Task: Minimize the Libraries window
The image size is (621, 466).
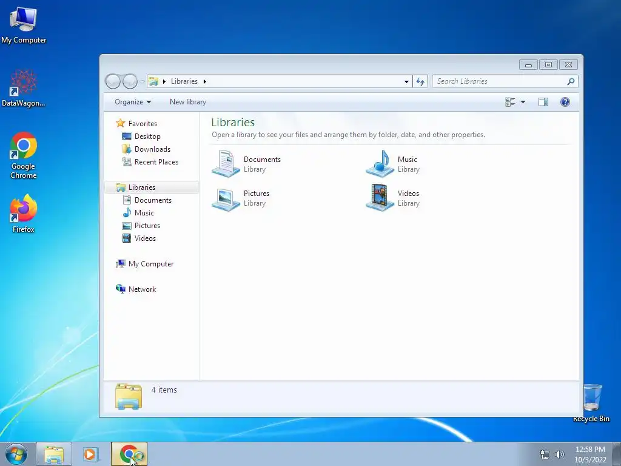Action: click(528, 64)
